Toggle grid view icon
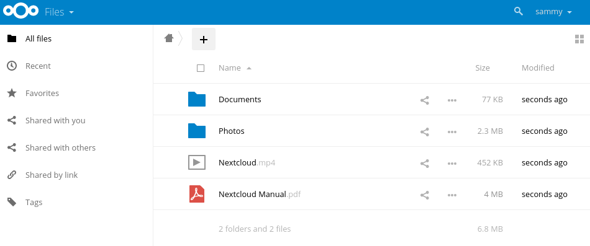The width and height of the screenshot is (590, 246). (579, 39)
